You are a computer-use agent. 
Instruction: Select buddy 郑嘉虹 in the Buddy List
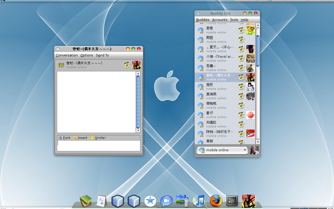[x=225, y=124]
